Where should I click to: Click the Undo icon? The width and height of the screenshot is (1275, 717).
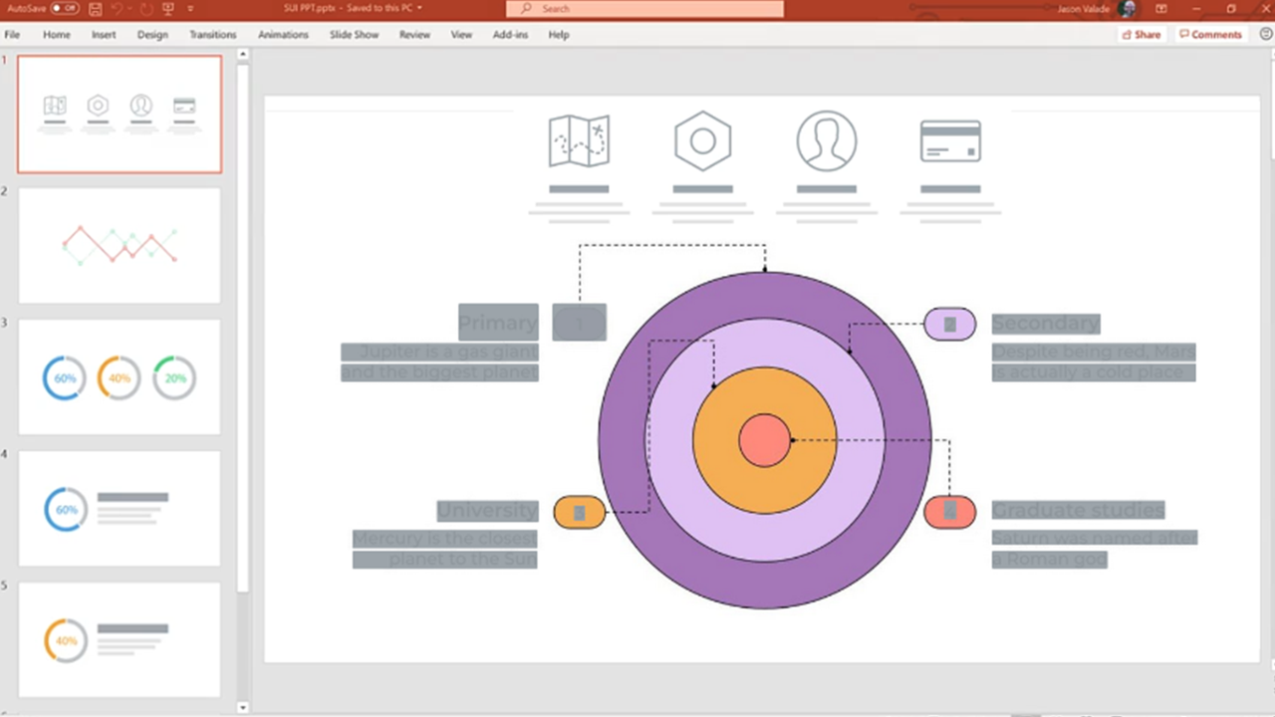point(117,8)
